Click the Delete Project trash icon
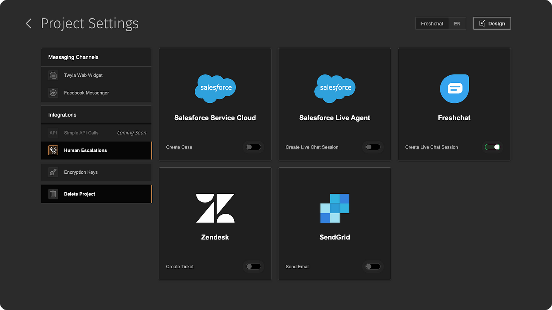 coord(53,194)
